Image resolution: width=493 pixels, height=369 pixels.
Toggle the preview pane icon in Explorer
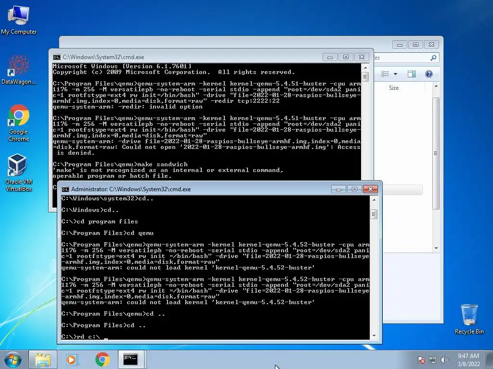(x=411, y=74)
